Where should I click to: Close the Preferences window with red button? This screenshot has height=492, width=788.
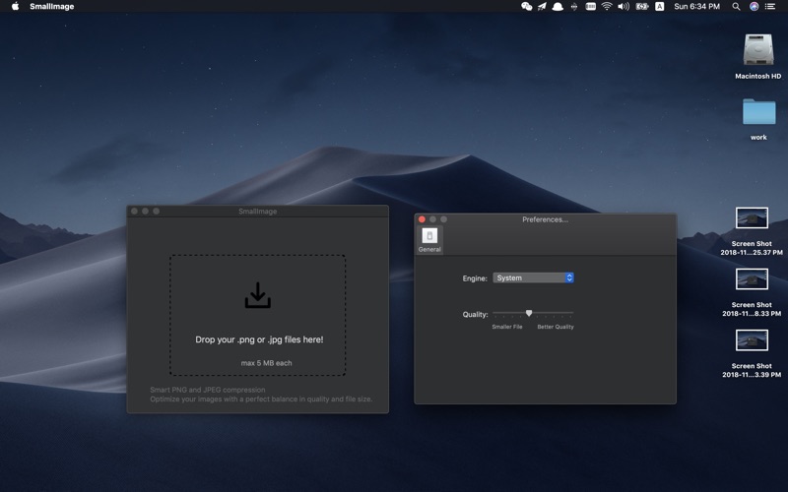423,219
